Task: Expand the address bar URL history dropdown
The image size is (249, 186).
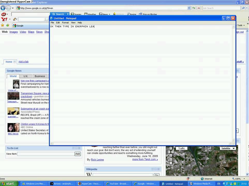Action: [189, 8]
